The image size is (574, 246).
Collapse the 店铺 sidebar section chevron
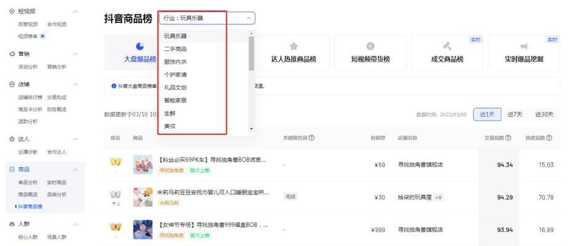tap(76, 85)
